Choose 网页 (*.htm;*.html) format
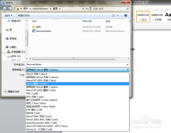Screen dimensions: 171x133 pyautogui.click(x=77, y=103)
